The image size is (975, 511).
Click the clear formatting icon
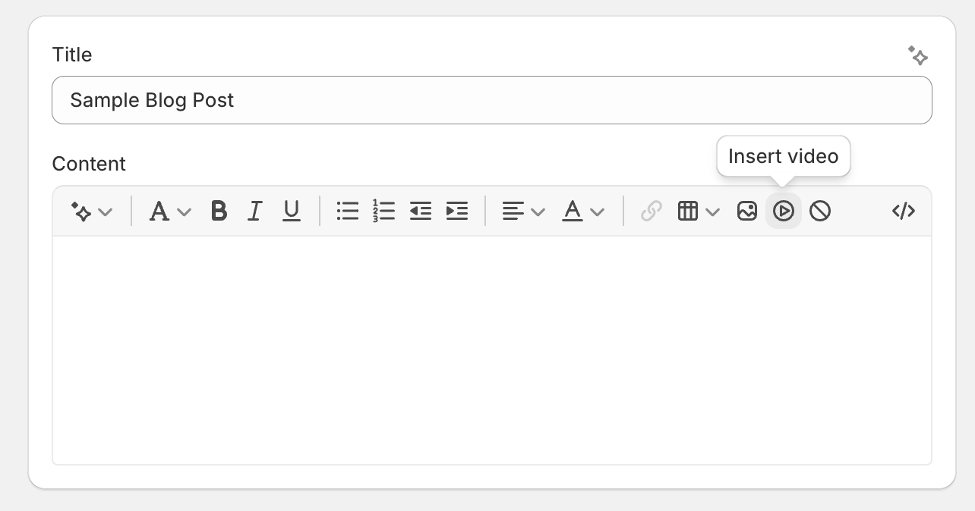click(x=820, y=211)
